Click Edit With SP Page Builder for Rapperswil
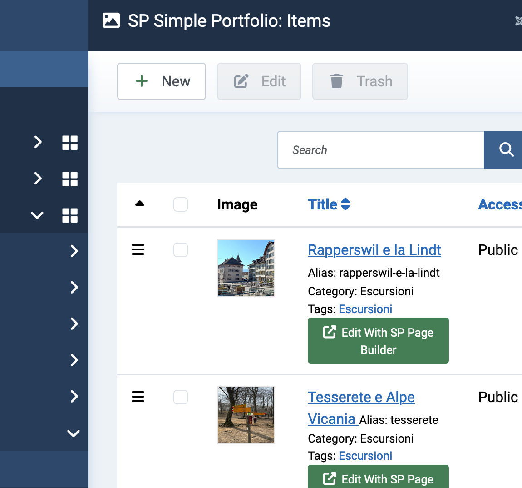This screenshot has height=488, width=522. point(378,341)
